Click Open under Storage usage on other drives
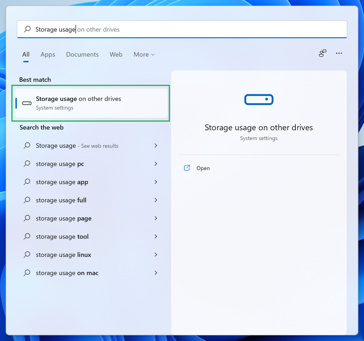Viewport: 364px width, 341px height. click(203, 168)
